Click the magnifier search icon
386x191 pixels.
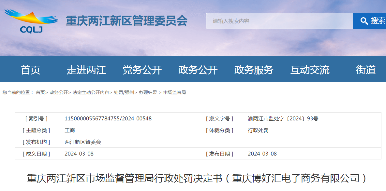tap(364, 21)
